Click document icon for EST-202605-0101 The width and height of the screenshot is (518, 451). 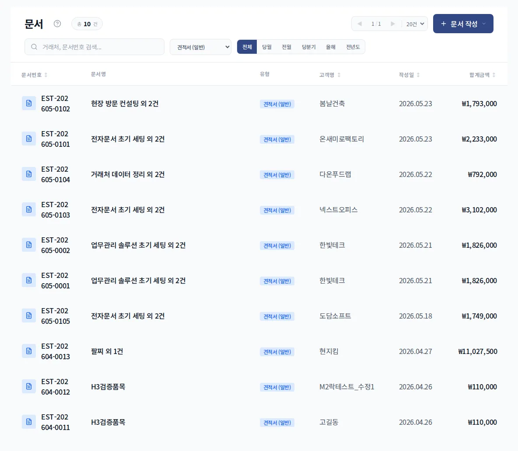(29, 139)
